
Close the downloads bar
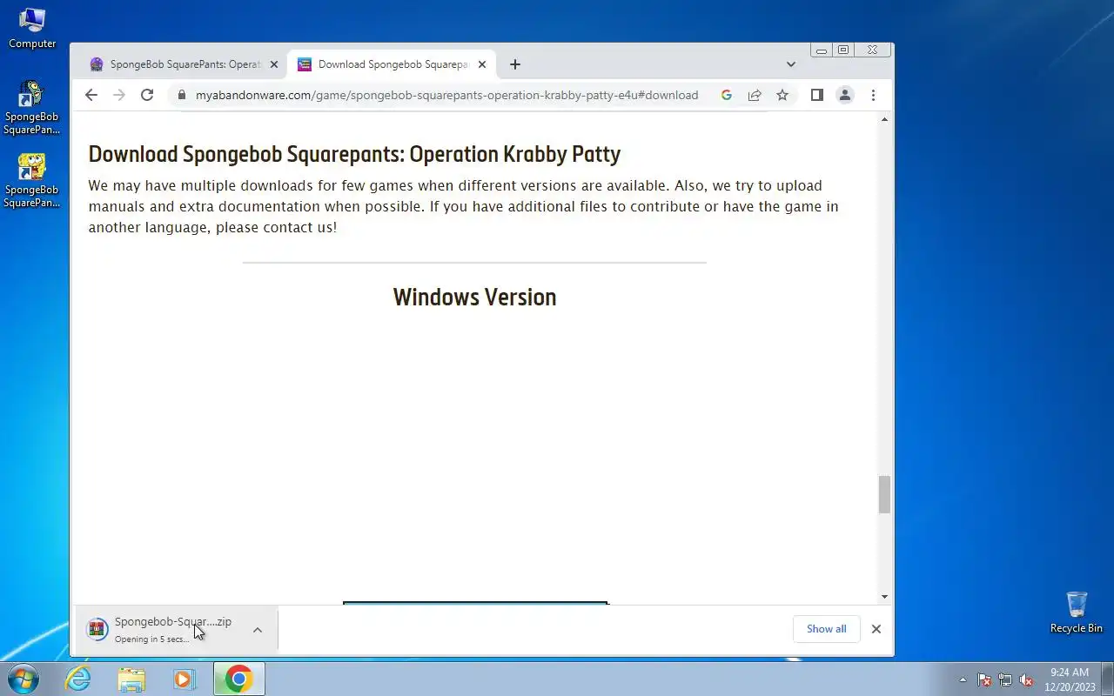click(x=876, y=629)
